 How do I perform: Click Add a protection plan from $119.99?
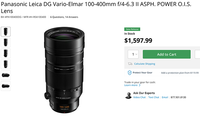[180, 73]
